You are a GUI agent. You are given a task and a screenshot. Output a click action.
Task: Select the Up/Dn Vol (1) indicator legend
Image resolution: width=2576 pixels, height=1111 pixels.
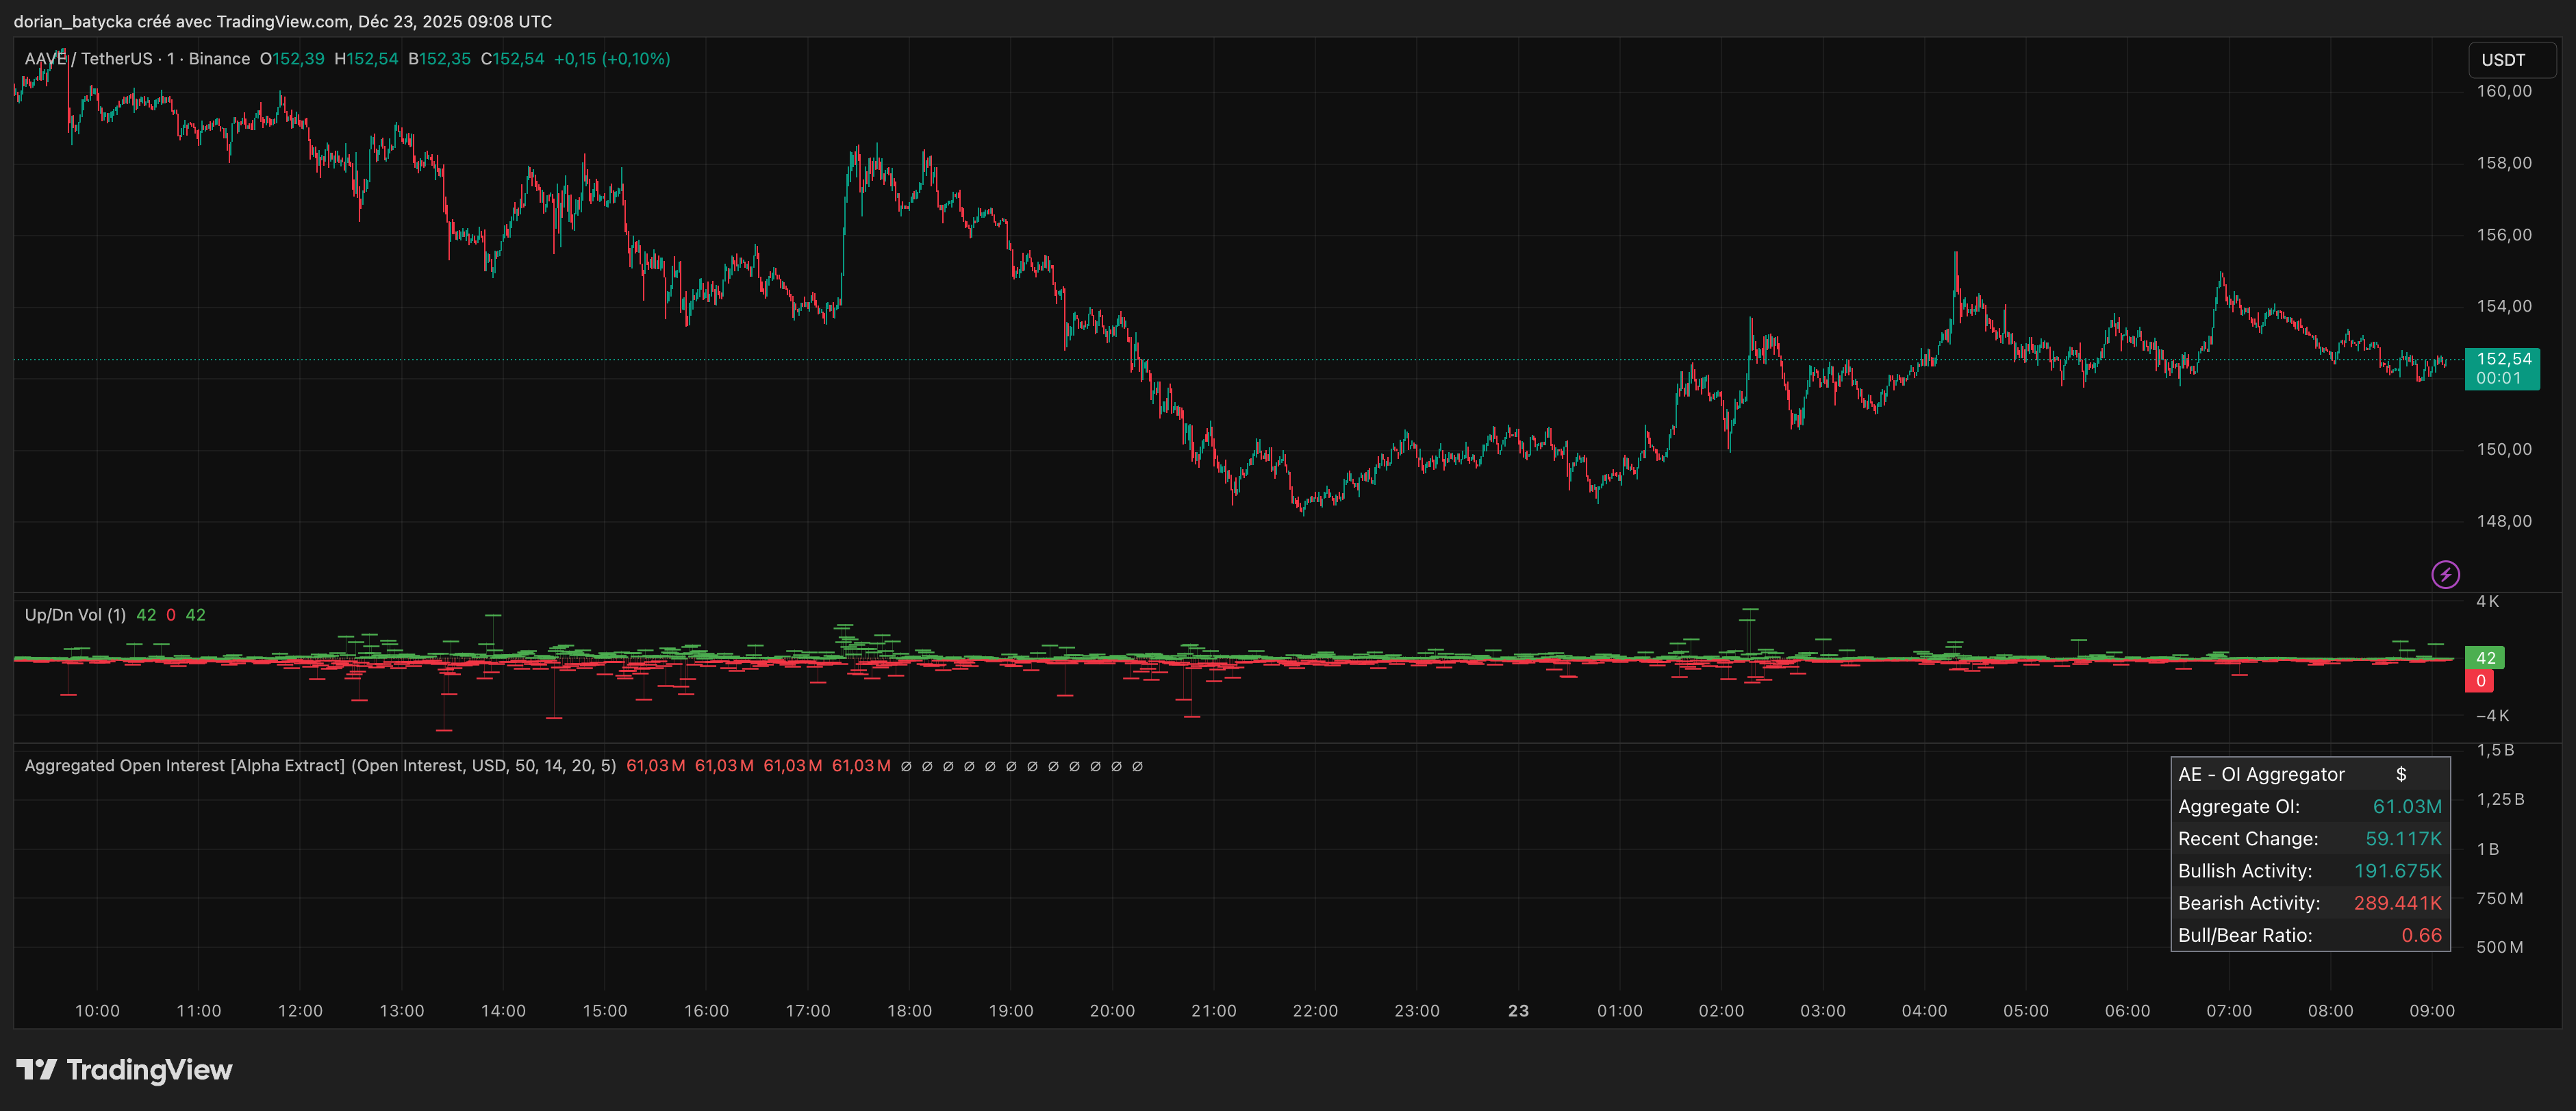click(x=75, y=615)
